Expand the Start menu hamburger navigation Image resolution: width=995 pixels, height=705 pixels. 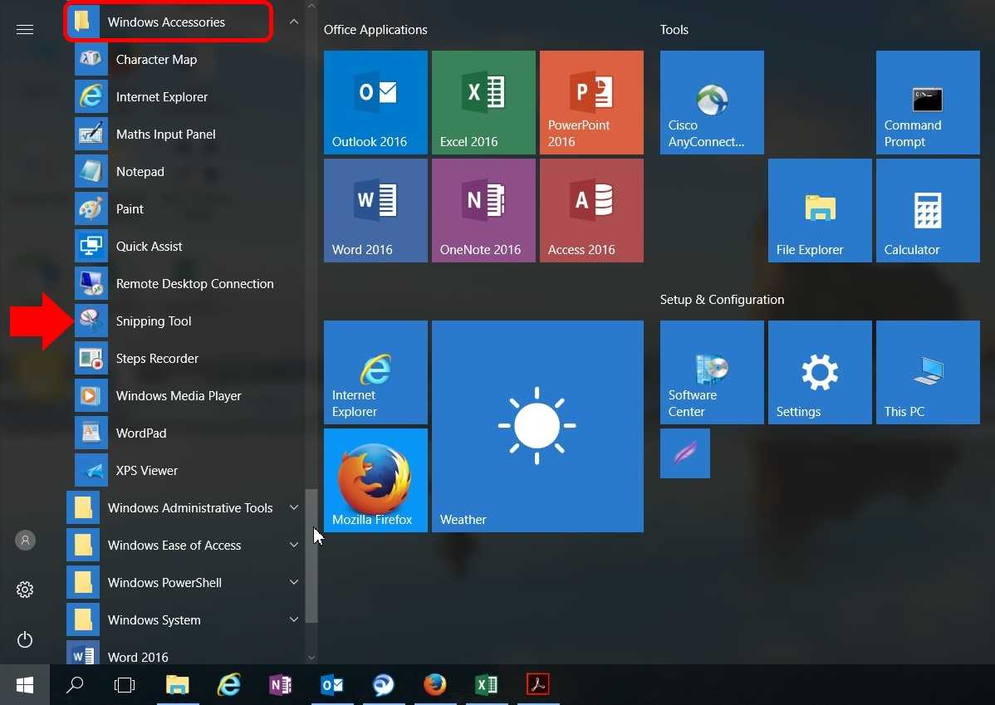click(25, 29)
